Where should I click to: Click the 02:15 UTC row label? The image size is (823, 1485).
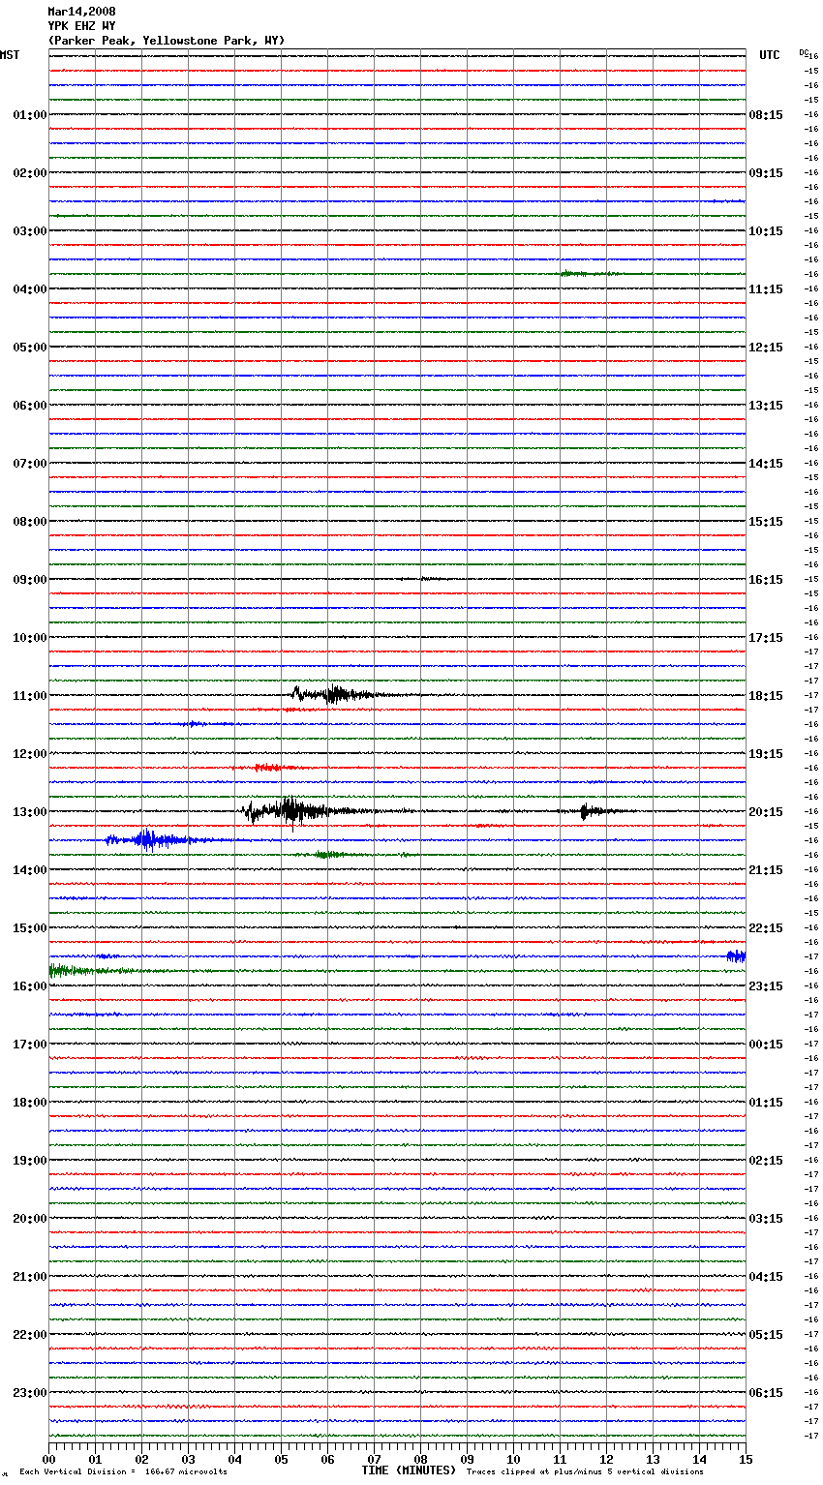tap(766, 1161)
